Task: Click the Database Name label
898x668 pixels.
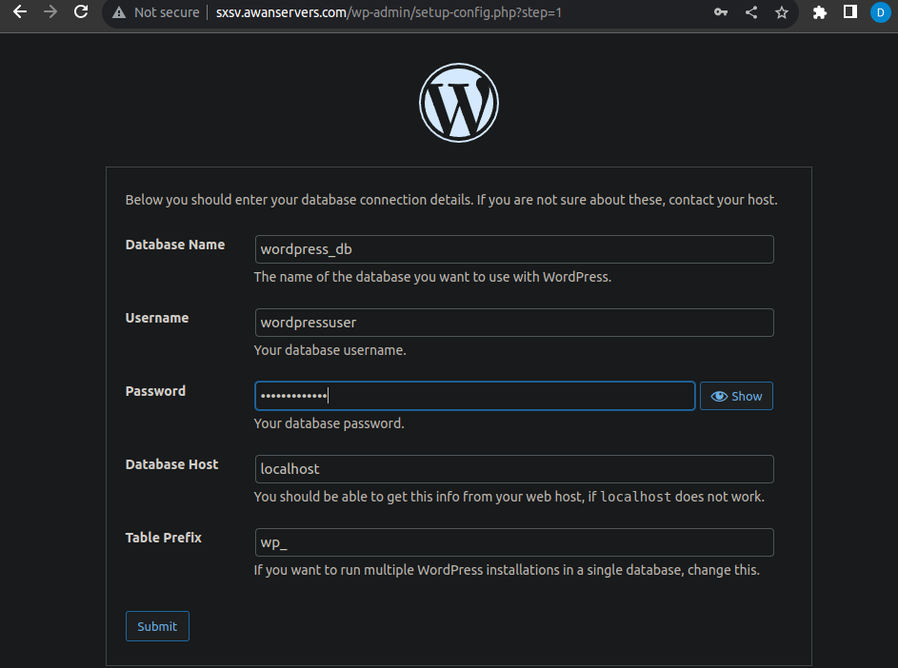Action: coord(175,245)
